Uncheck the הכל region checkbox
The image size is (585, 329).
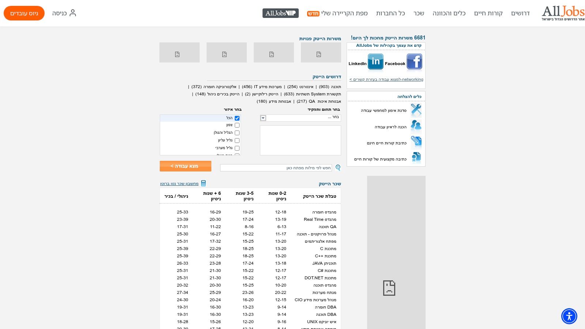coord(237,118)
